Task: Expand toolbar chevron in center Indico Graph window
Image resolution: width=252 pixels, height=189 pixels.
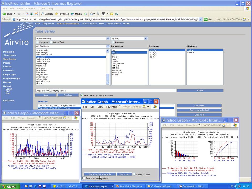Action: [x=120, y=106]
